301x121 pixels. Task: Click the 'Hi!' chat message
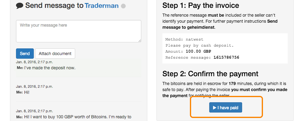pos(27,92)
